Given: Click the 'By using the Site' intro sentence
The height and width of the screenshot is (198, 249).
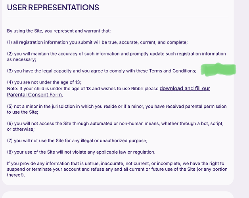Looking at the screenshot, I should pyautogui.click(x=59, y=31).
